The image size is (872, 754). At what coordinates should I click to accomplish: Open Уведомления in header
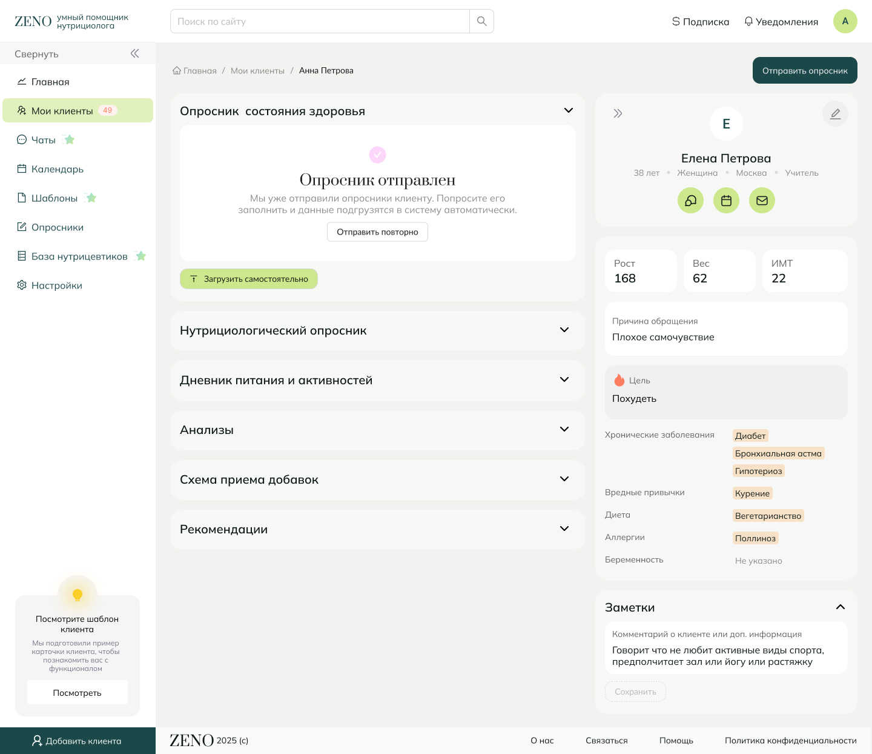(x=781, y=22)
